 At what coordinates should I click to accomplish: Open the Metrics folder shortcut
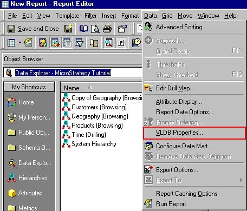click(x=22, y=208)
